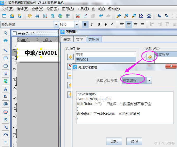Click the Undo arrow icon
Viewport: 177px width, 147px height.
pyautogui.click(x=101, y=16)
